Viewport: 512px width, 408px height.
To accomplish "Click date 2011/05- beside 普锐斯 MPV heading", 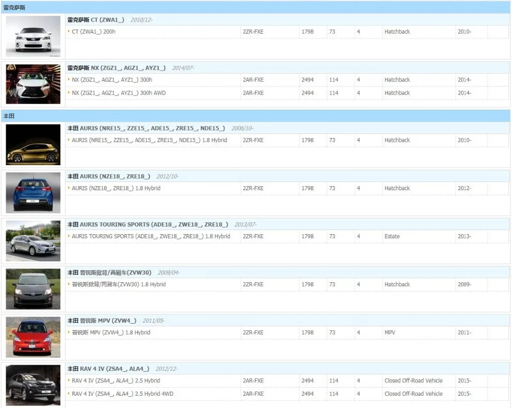I will 154,321.
